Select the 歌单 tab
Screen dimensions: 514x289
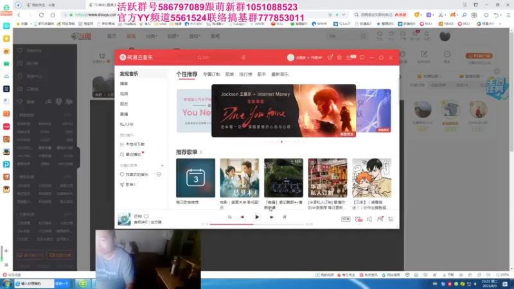coord(229,74)
